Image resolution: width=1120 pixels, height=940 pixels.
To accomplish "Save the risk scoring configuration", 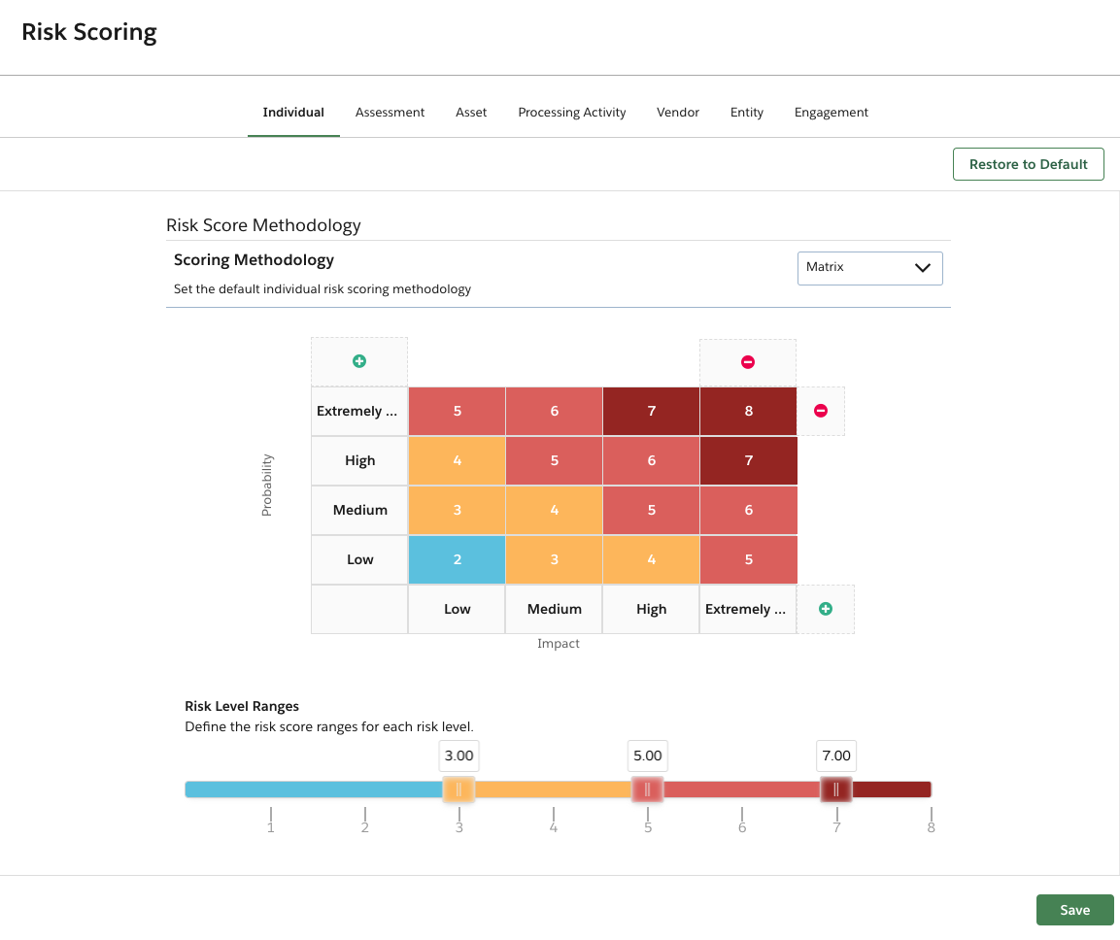I will point(1074,910).
